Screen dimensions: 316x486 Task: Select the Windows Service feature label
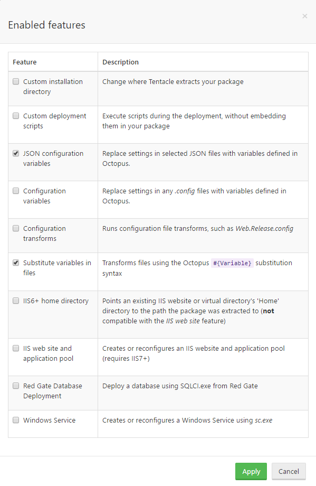[x=49, y=420]
